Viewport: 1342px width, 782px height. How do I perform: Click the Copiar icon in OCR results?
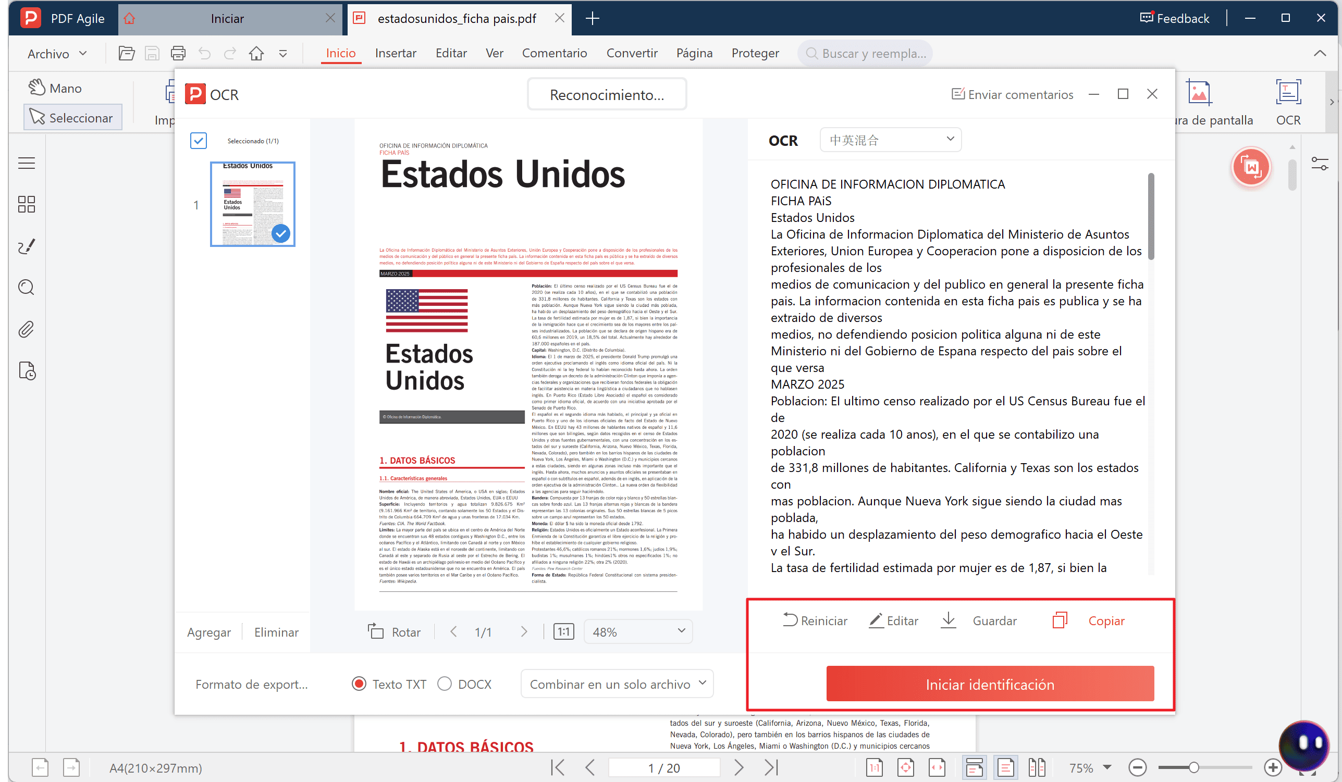pyautogui.click(x=1060, y=620)
